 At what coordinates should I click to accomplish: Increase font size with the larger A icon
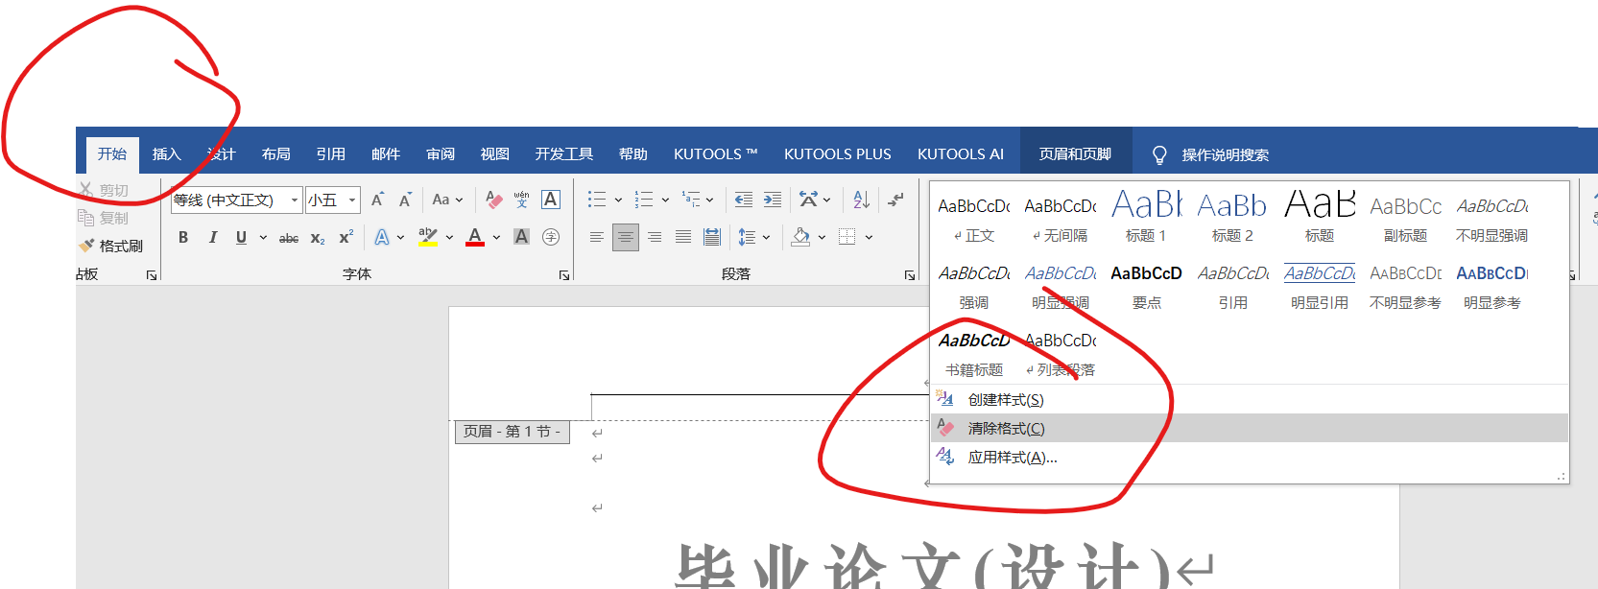click(378, 200)
